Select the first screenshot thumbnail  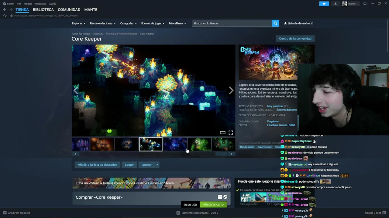point(81,144)
